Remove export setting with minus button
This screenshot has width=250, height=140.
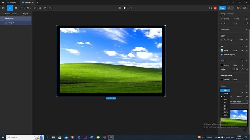click(243, 93)
